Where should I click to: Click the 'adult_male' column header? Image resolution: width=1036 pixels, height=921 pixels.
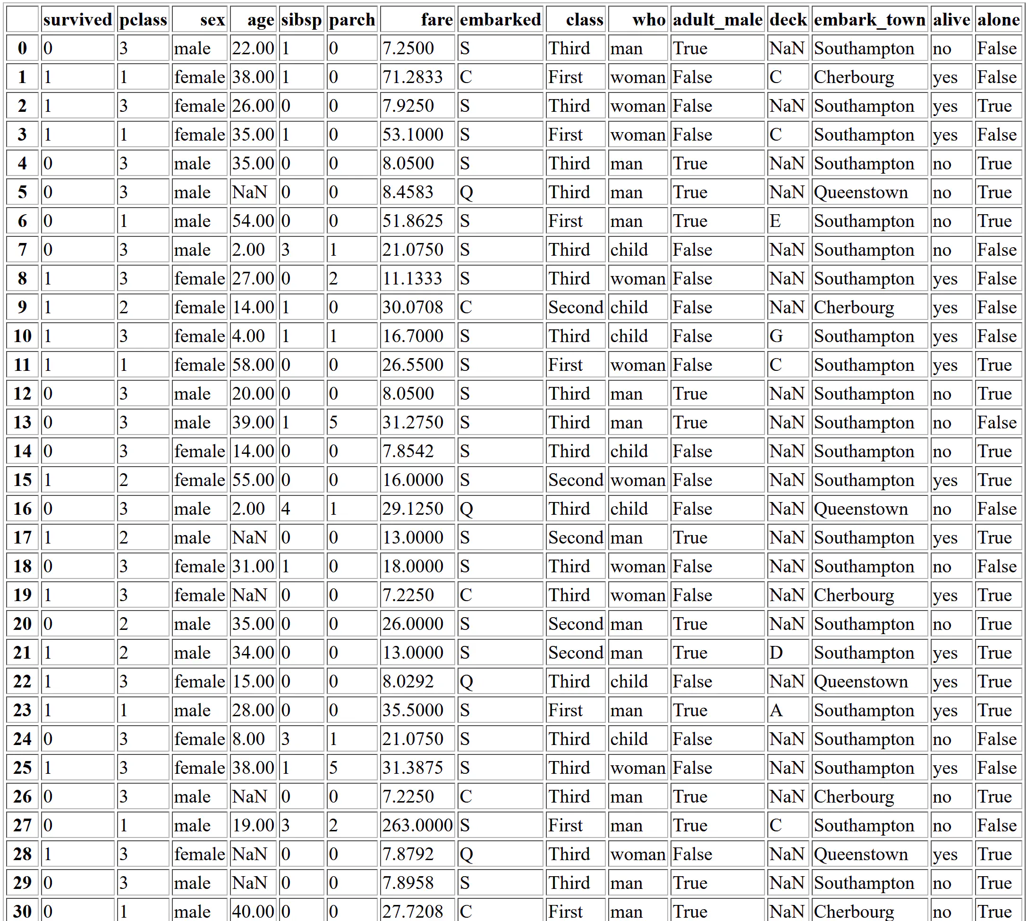[717, 19]
